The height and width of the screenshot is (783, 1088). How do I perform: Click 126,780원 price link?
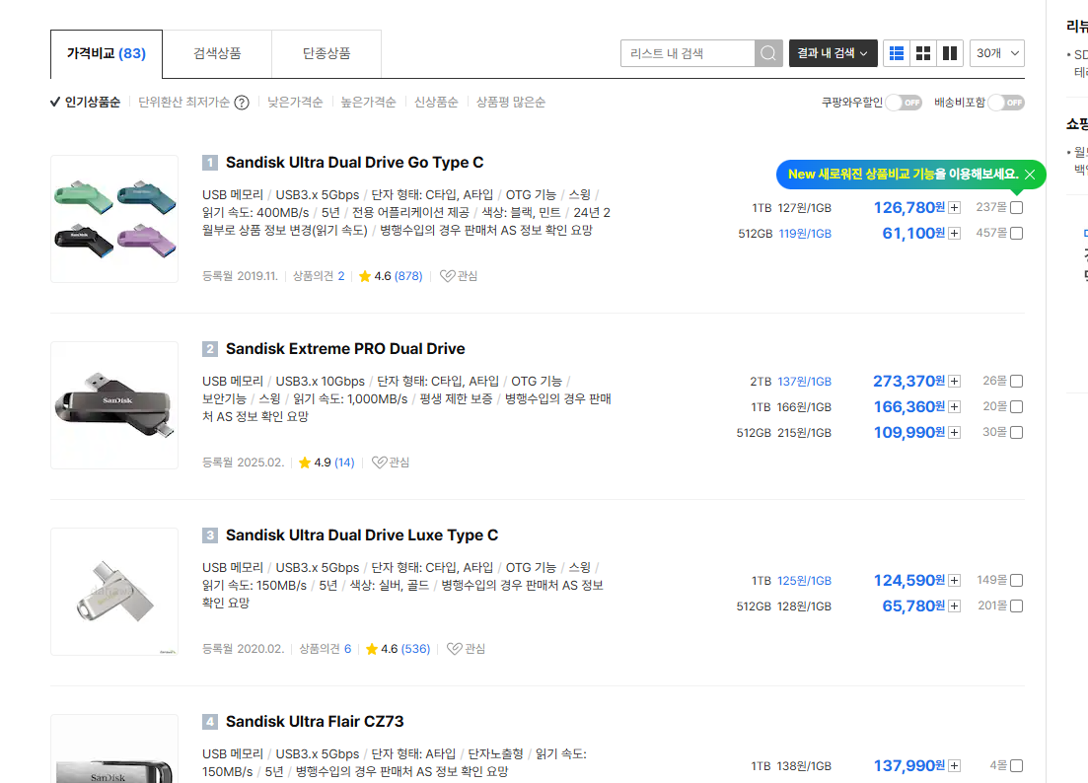909,208
